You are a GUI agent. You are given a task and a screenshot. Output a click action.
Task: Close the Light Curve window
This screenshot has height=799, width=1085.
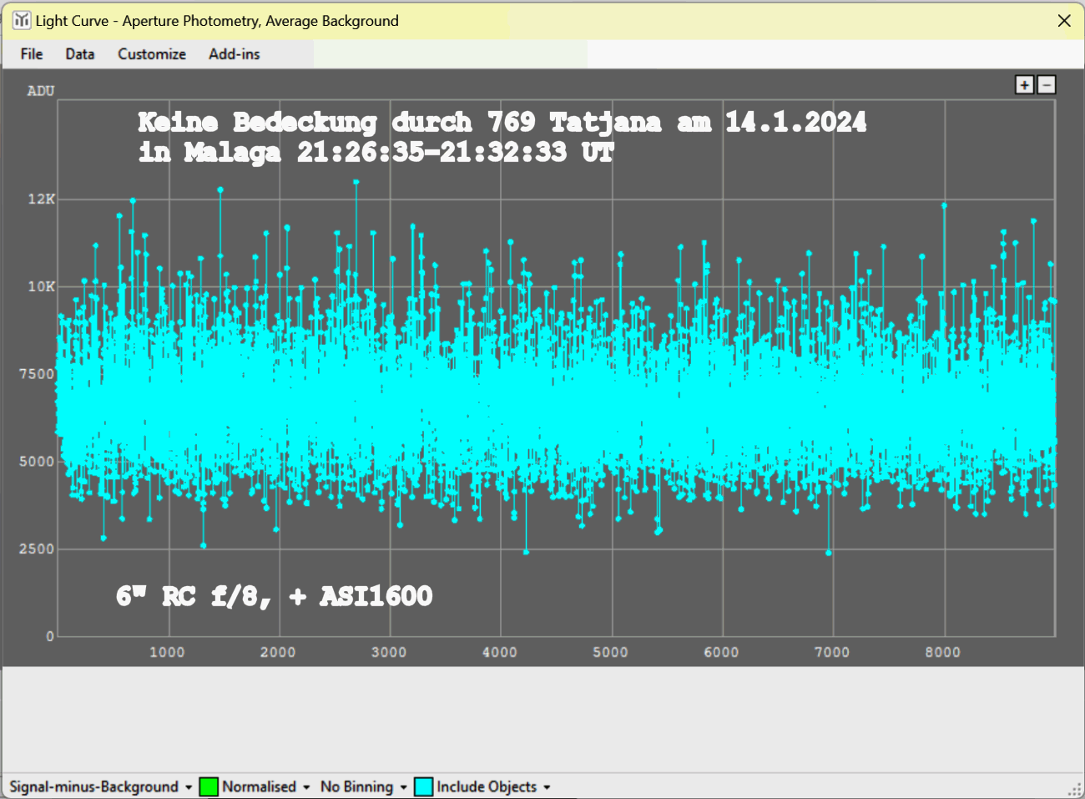coord(1064,21)
